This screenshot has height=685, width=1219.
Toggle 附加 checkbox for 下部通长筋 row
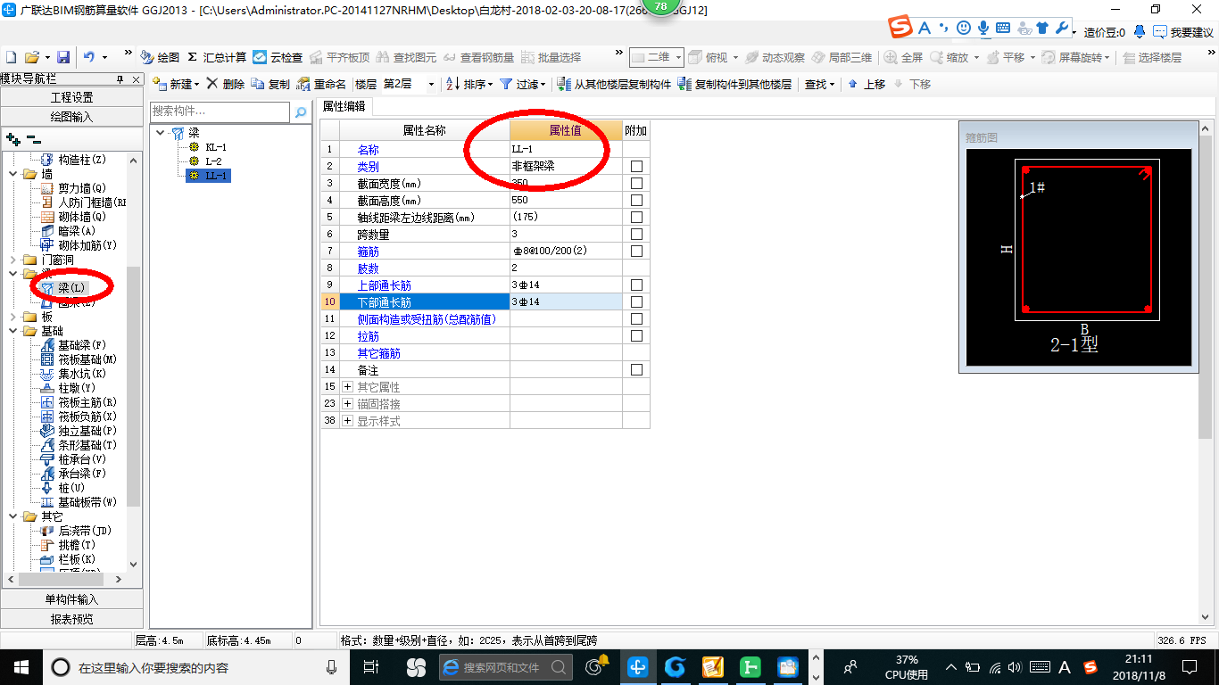click(x=636, y=302)
